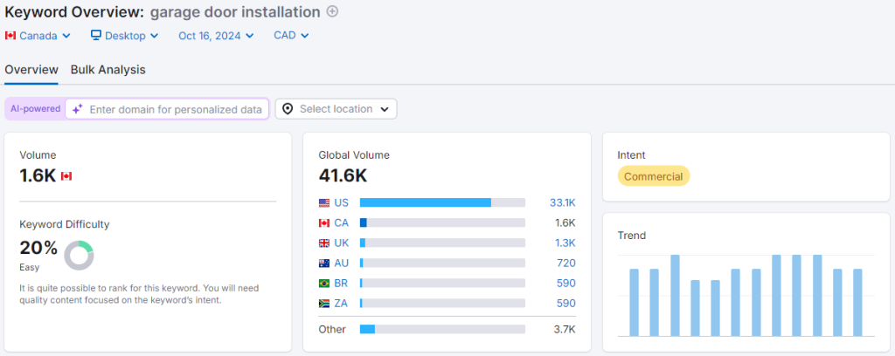Click the location pin icon
Screen dimensions: 895x356
pyautogui.click(x=288, y=109)
